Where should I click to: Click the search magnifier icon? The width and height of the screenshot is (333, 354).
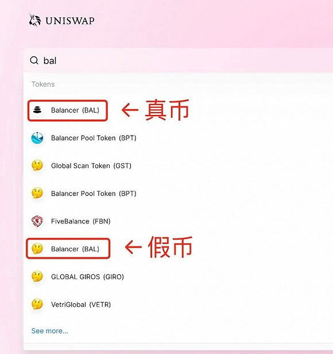34,60
